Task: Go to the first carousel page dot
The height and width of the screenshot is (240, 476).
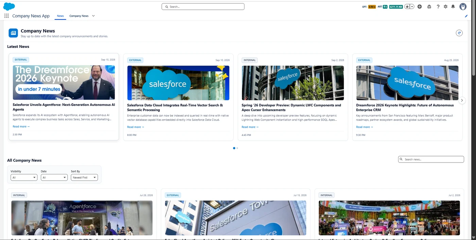Action: pyautogui.click(x=234, y=148)
